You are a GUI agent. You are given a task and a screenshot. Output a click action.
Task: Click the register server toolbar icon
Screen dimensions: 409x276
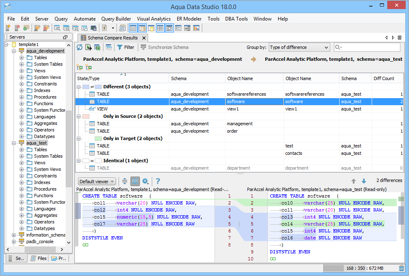pos(8,28)
